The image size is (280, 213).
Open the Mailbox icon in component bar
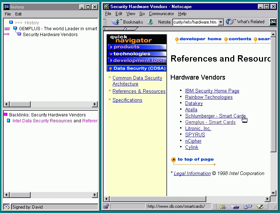point(235,207)
